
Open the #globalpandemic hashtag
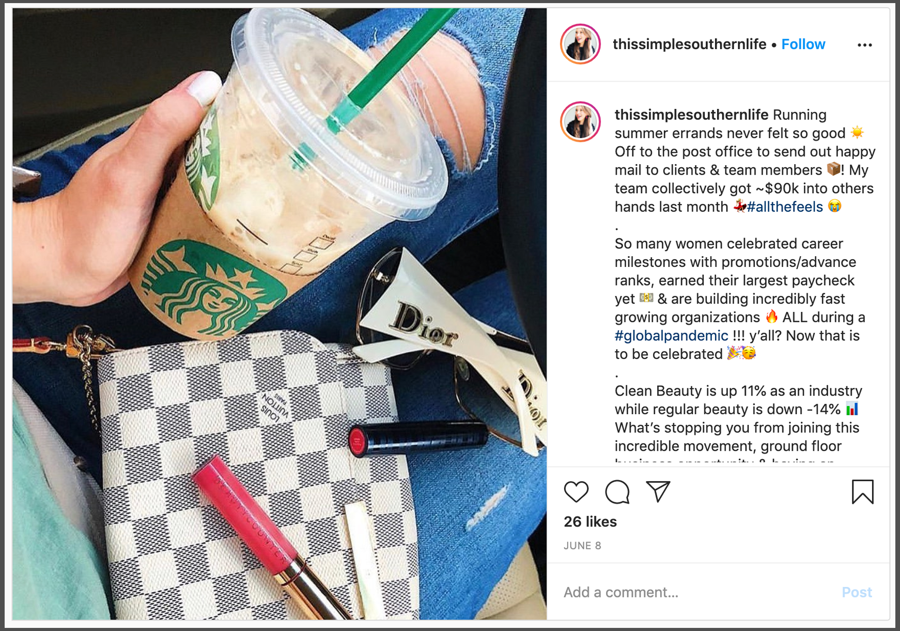671,336
